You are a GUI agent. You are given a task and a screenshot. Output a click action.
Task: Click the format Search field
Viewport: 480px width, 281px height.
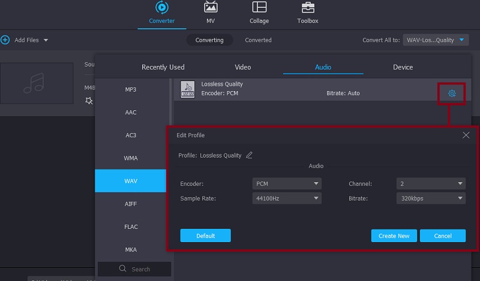pos(134,269)
